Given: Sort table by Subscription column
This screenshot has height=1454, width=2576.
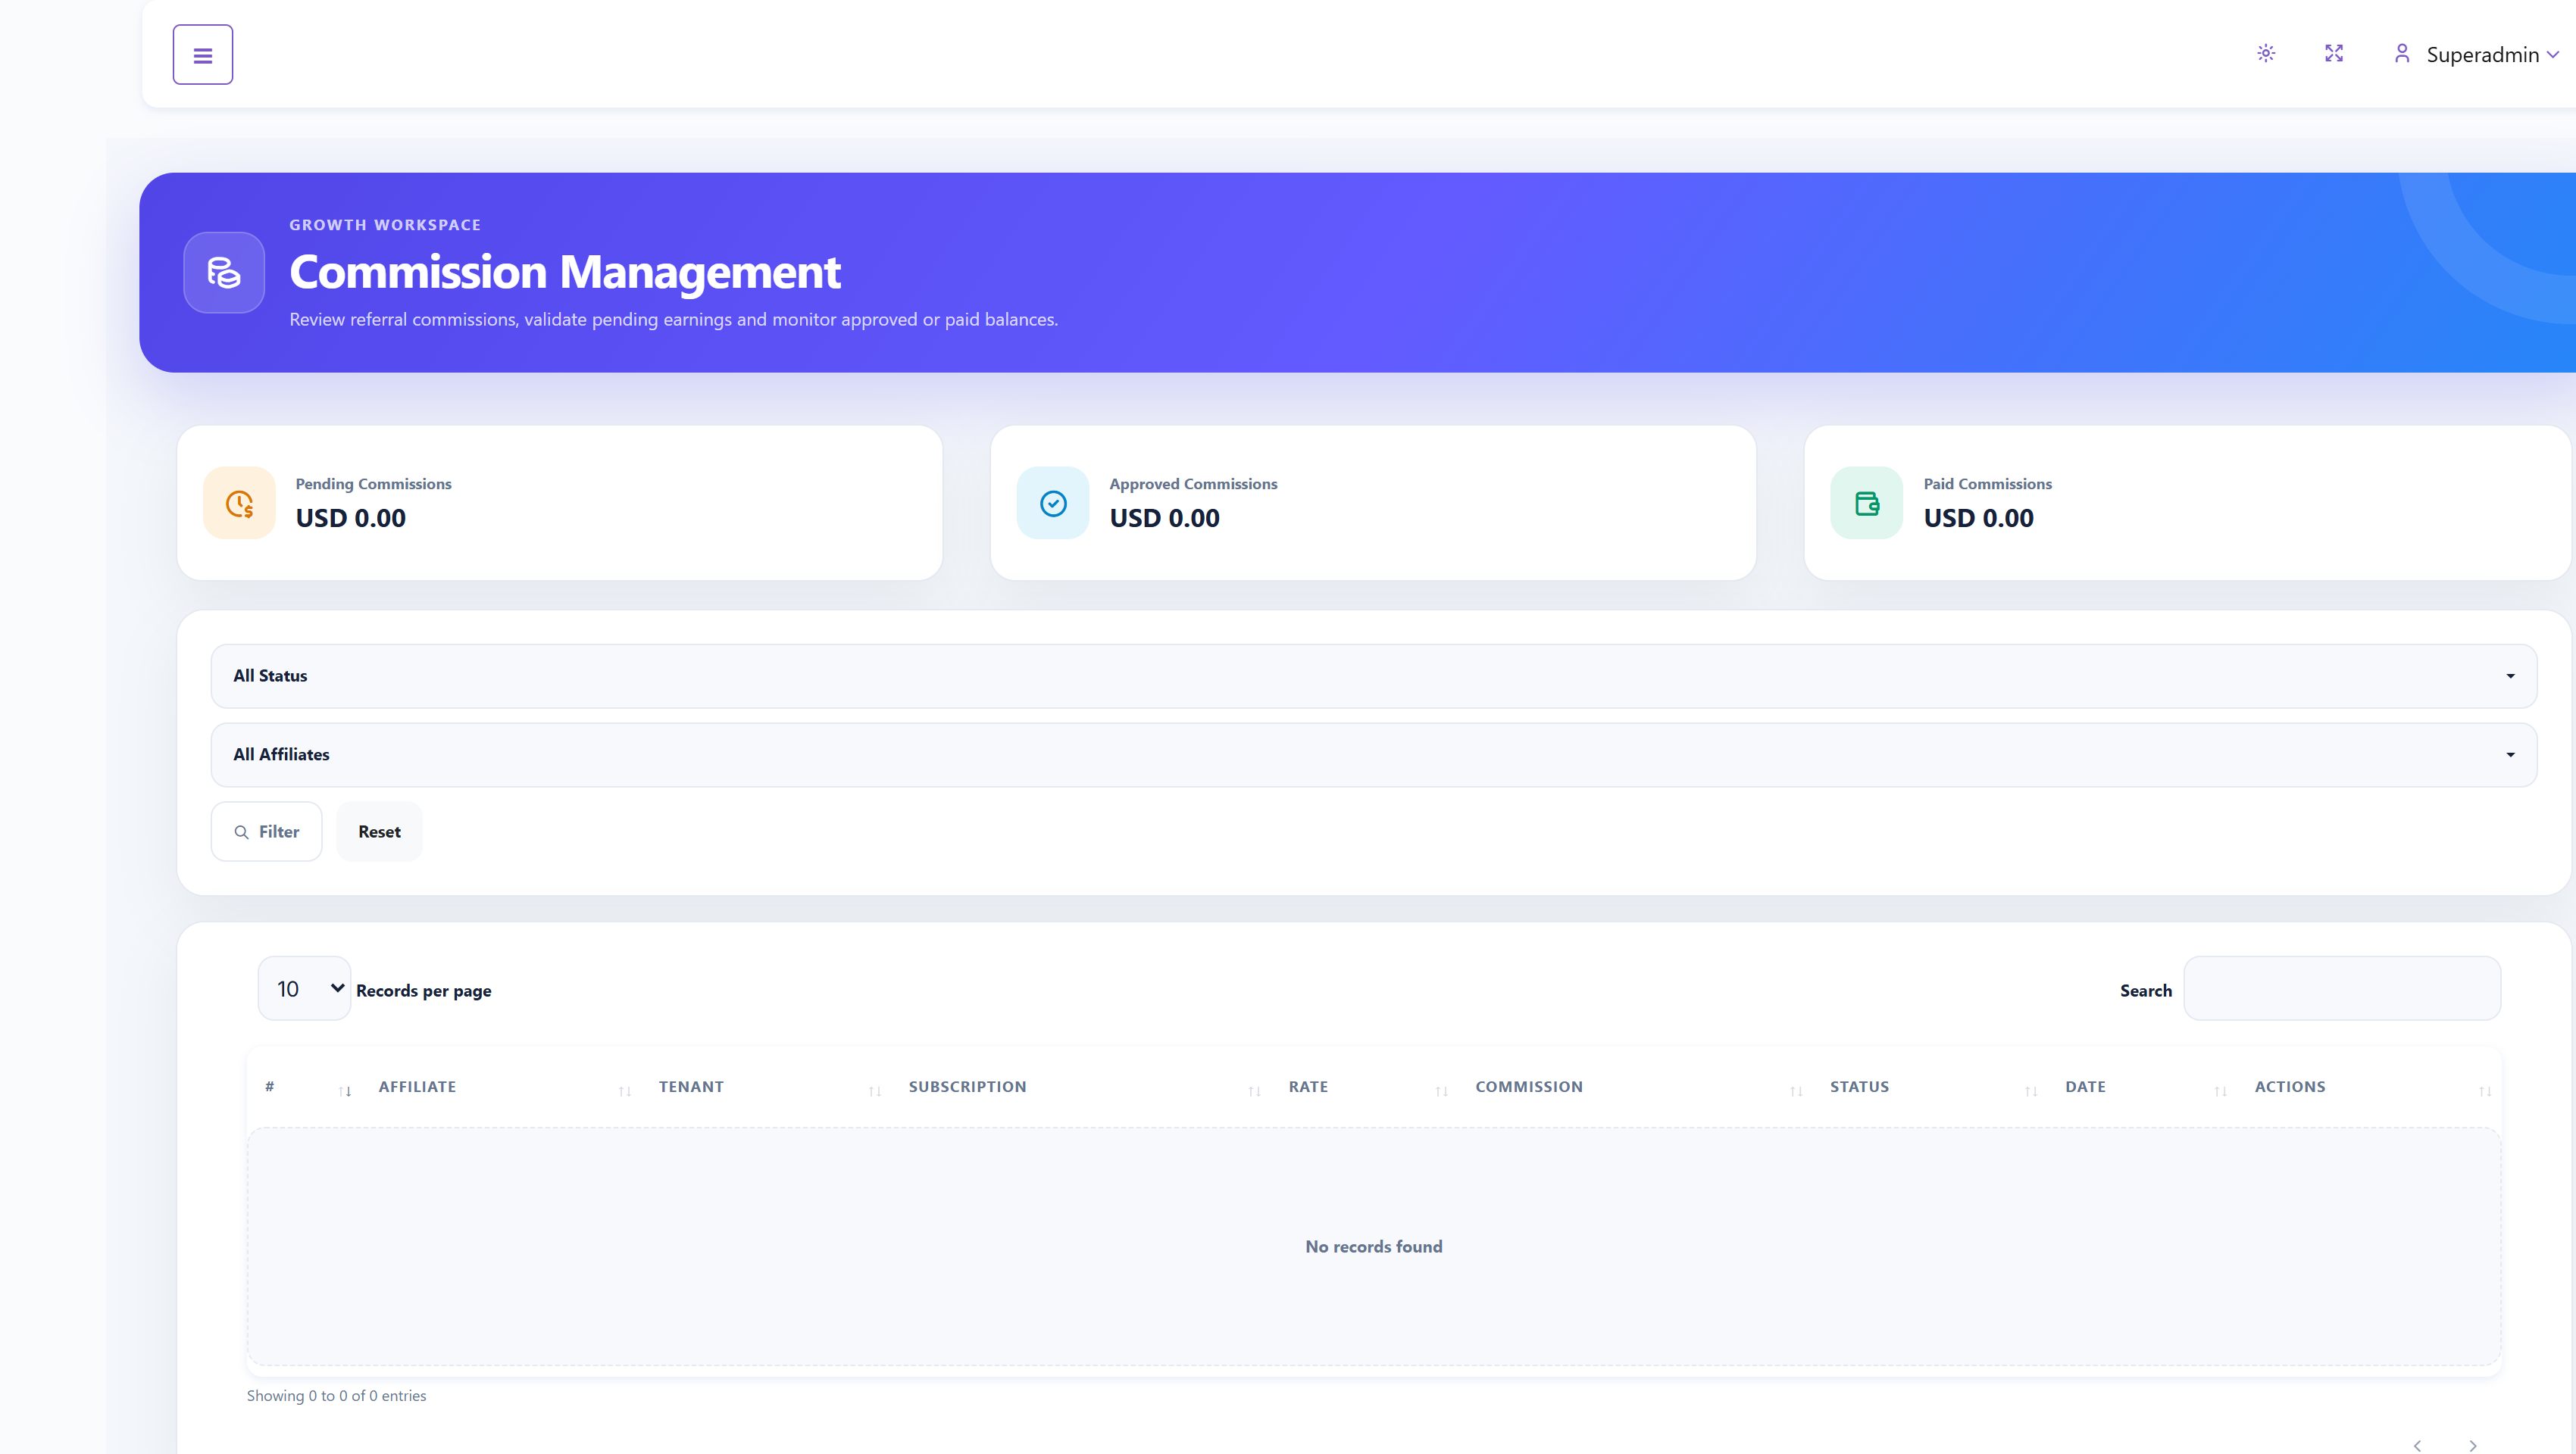Looking at the screenshot, I should 1081,1087.
